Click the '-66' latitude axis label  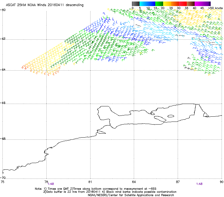(x=3, y=103)
